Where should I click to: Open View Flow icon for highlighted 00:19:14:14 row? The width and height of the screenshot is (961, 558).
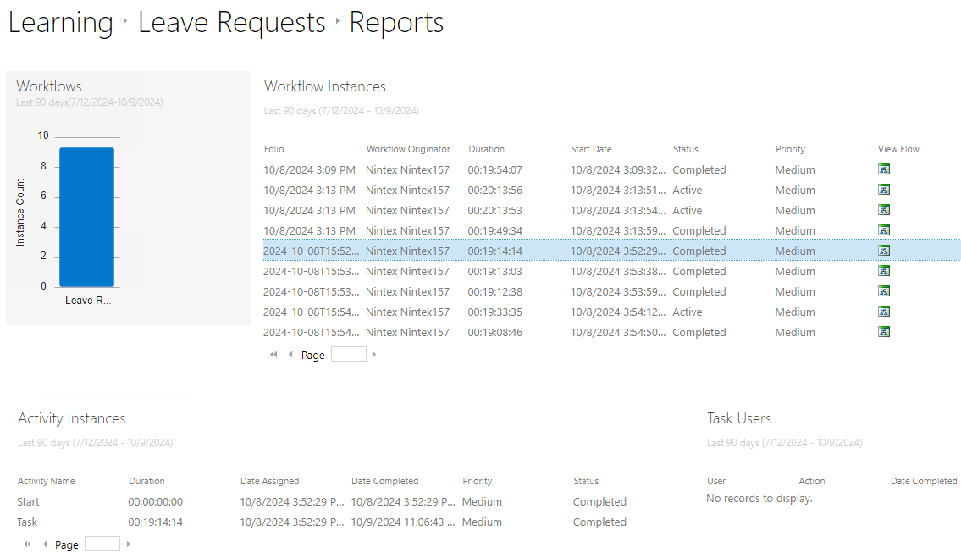[x=884, y=250]
